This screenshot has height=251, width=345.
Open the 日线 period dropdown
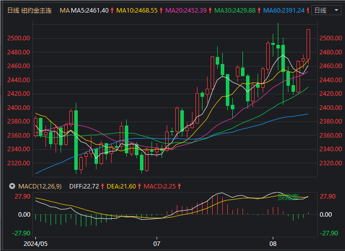coord(325,10)
